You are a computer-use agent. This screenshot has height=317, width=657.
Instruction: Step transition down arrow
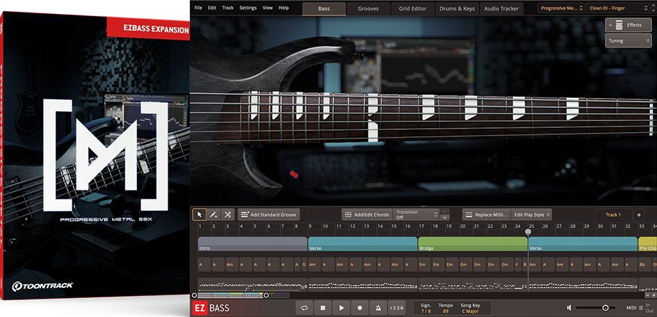(445, 218)
